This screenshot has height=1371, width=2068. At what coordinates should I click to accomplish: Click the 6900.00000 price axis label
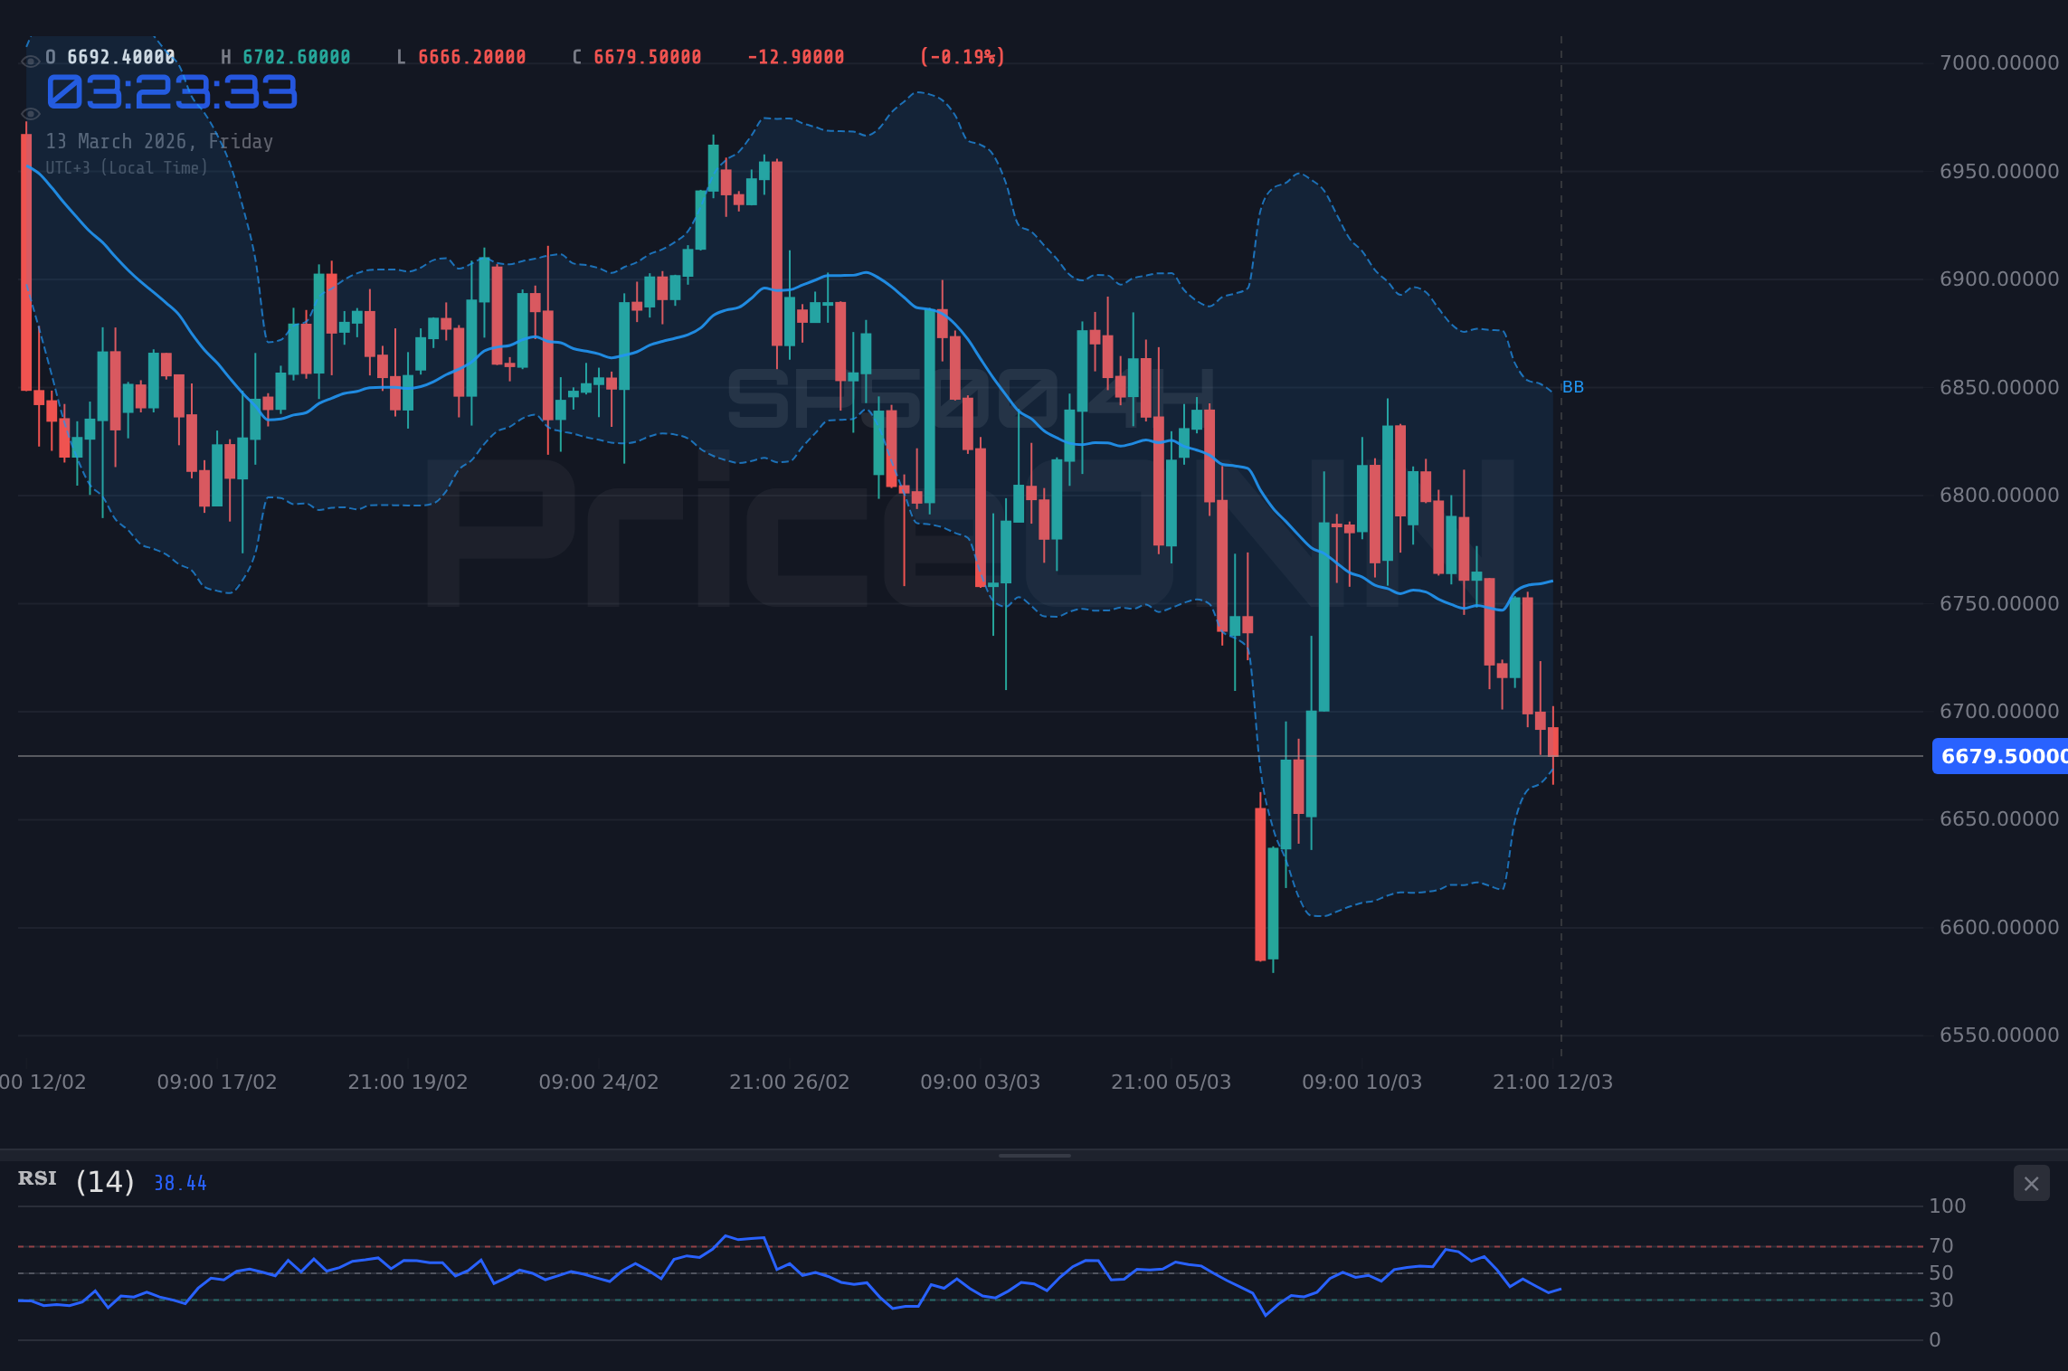(x=1999, y=279)
